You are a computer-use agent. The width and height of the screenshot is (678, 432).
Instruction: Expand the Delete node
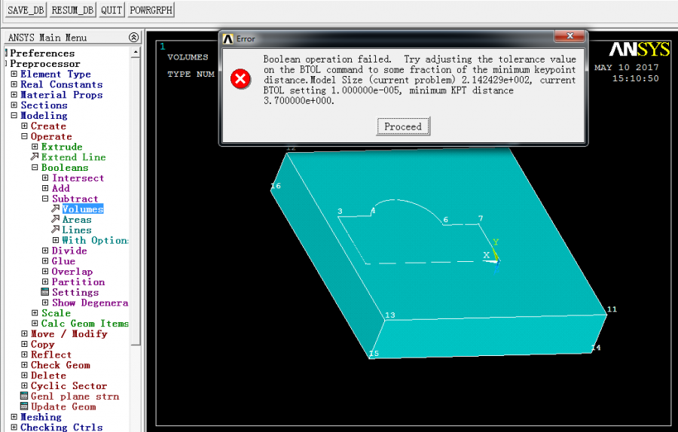(24, 375)
